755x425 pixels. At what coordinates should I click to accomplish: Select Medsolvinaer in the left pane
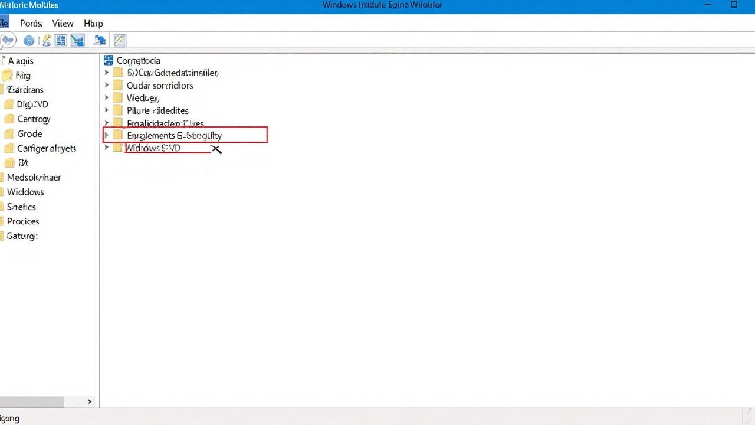click(34, 177)
